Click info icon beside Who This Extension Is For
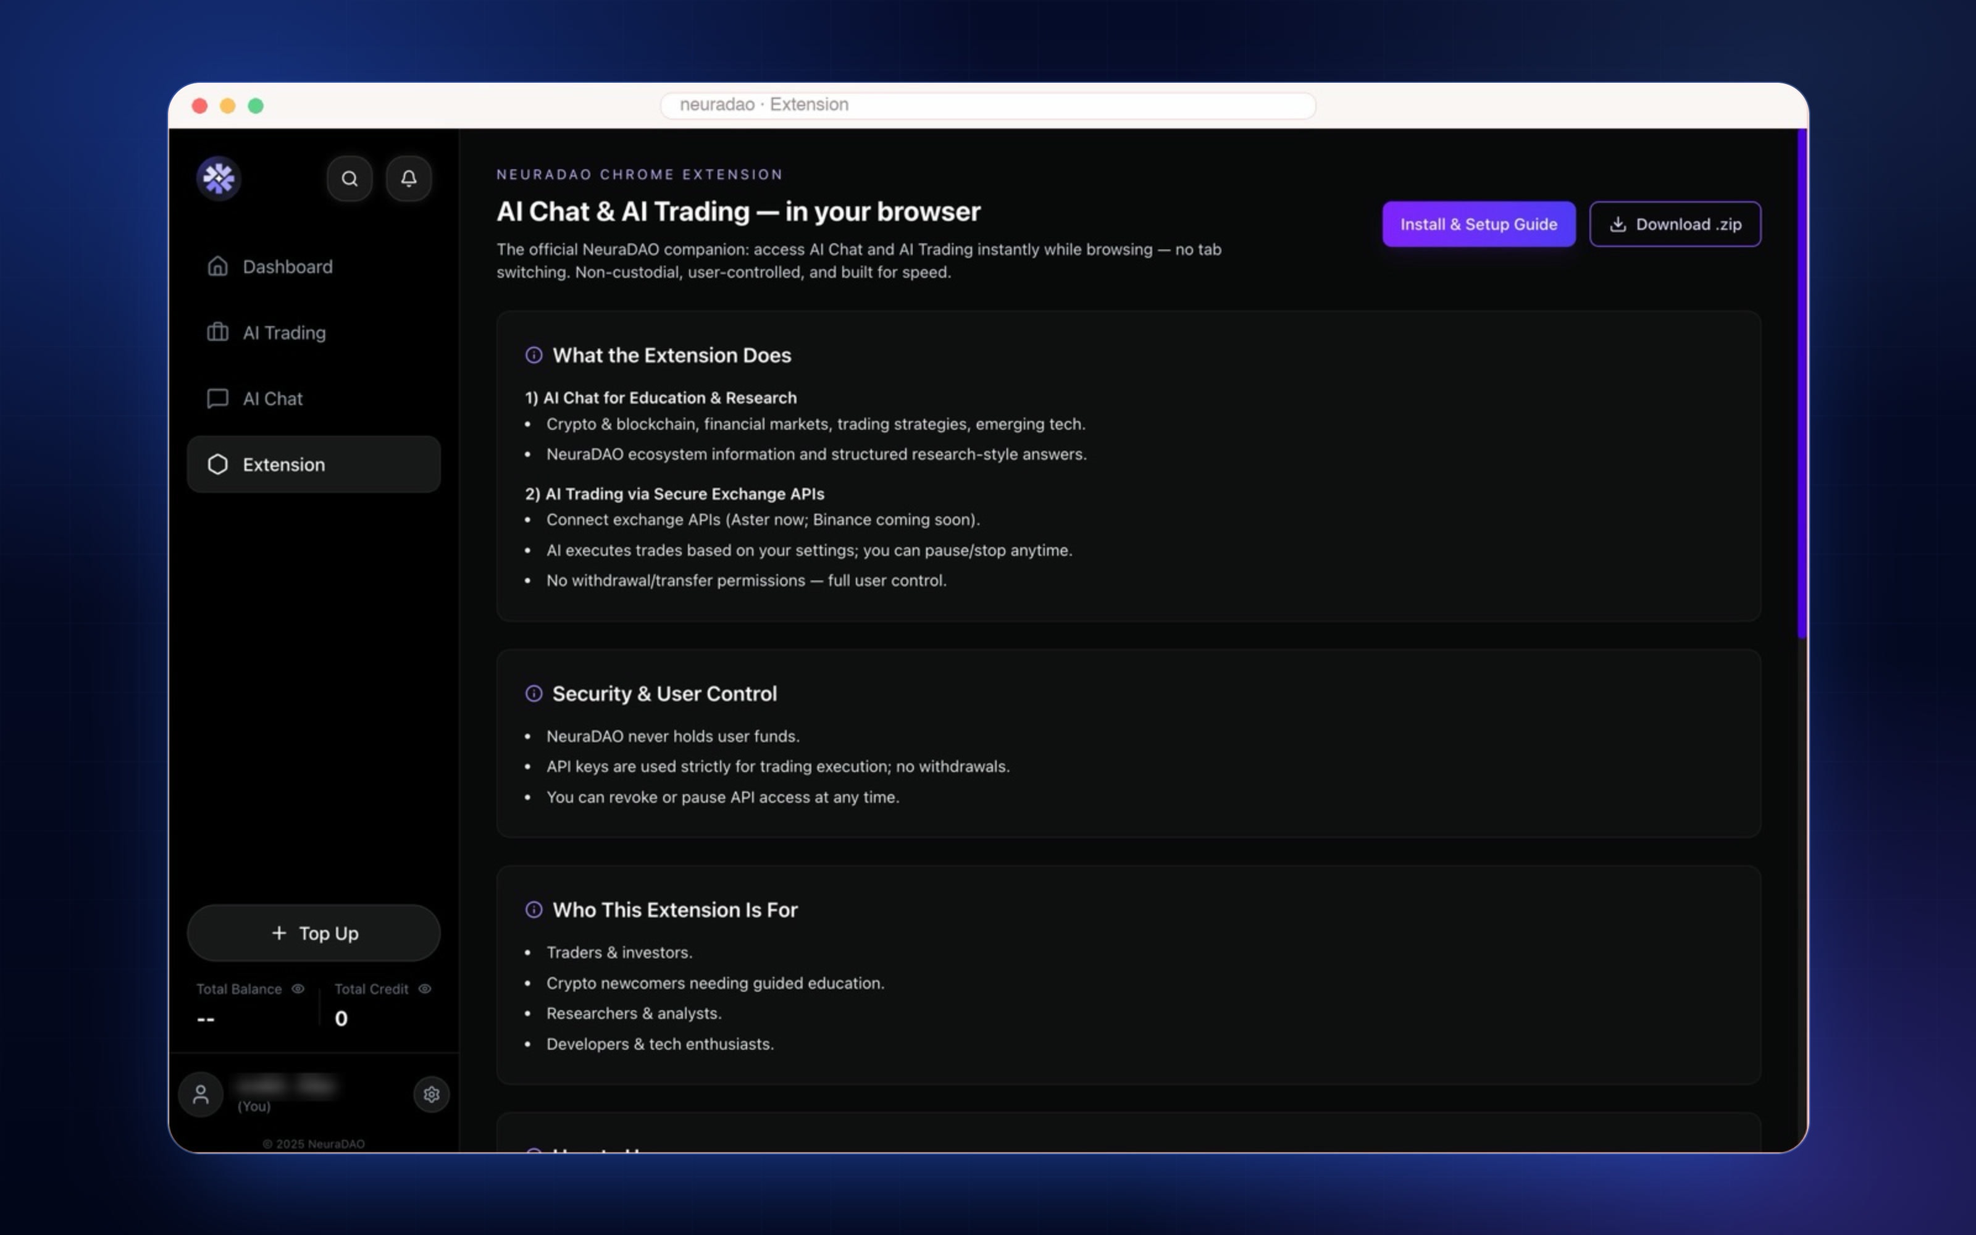The height and width of the screenshot is (1235, 1976). (534, 910)
